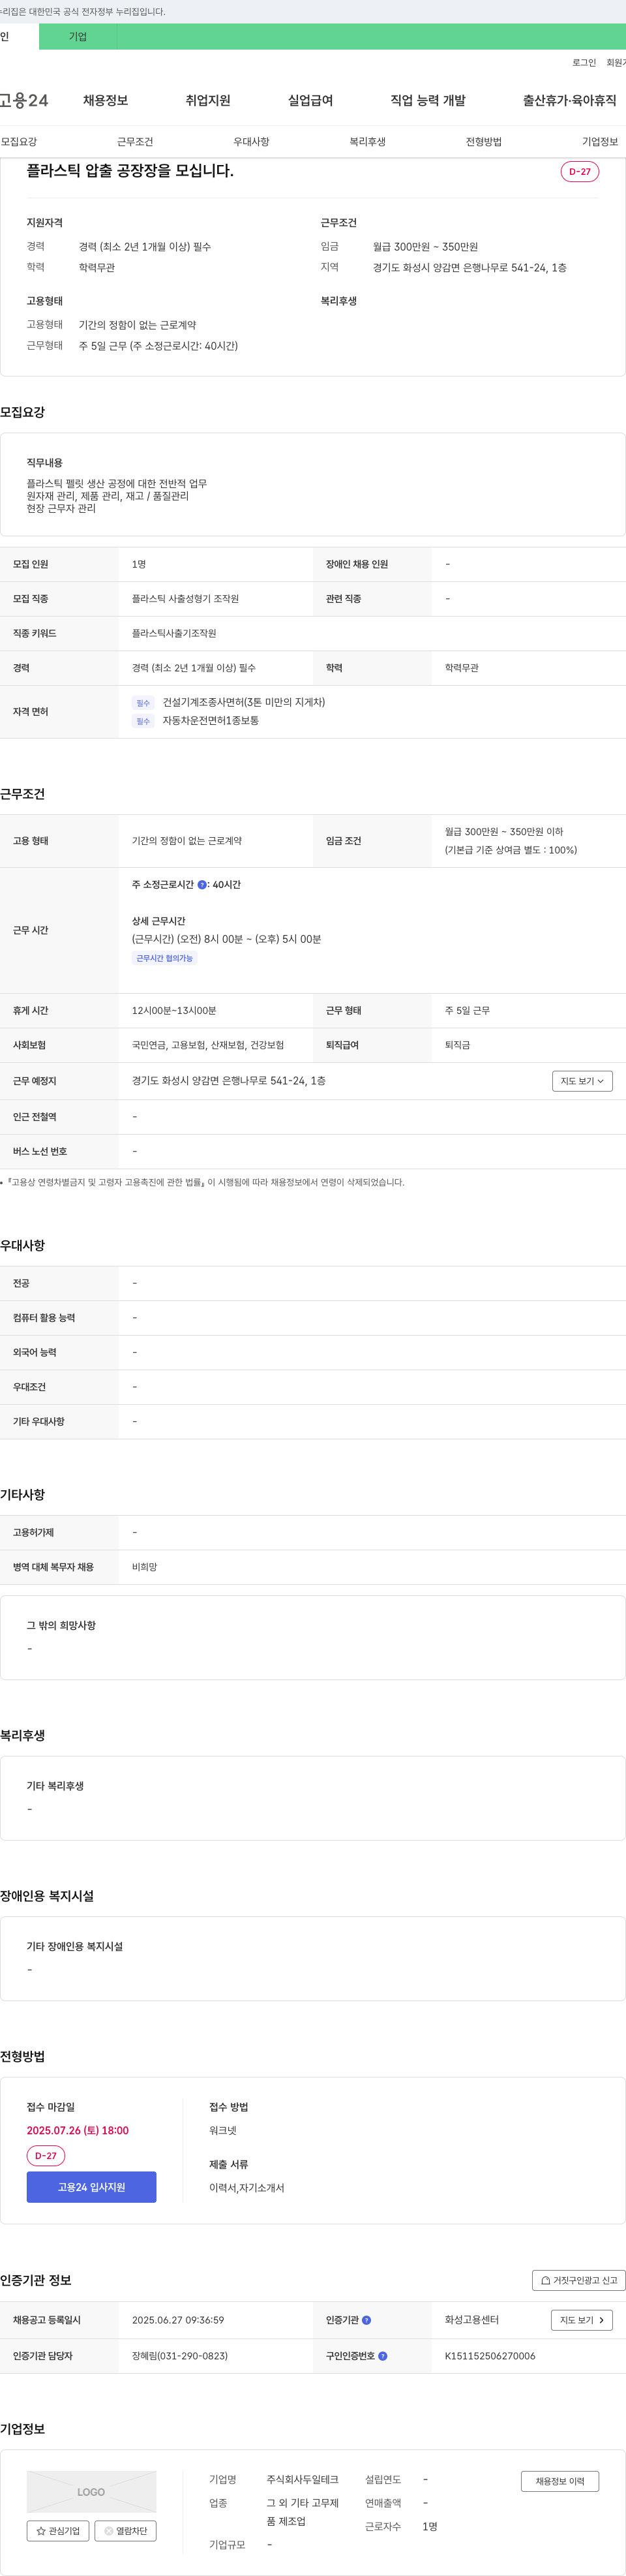This screenshot has width=626, height=2576.
Task: Click the 구인인증번호 value K151152506270006
Action: (x=490, y=2356)
